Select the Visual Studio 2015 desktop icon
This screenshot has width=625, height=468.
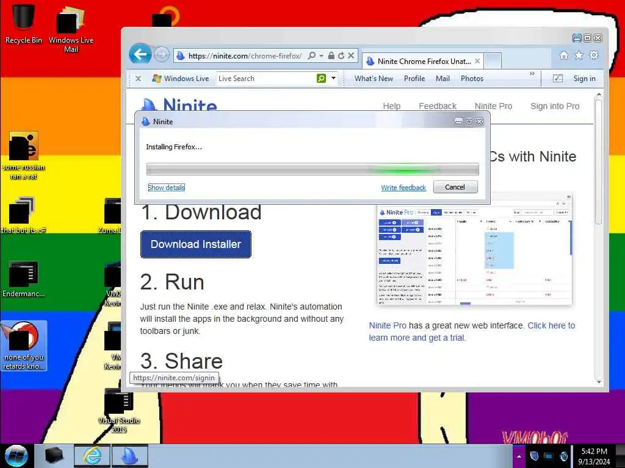119,411
